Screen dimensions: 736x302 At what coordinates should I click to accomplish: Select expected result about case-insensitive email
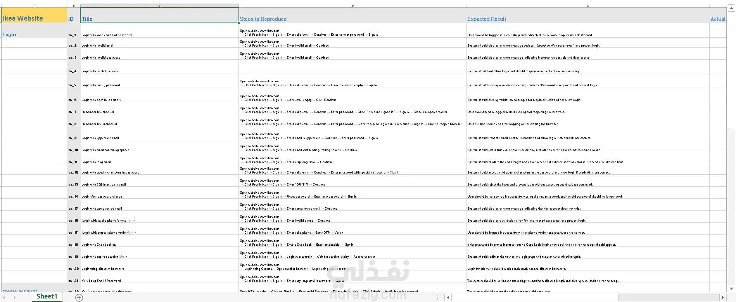(588, 133)
